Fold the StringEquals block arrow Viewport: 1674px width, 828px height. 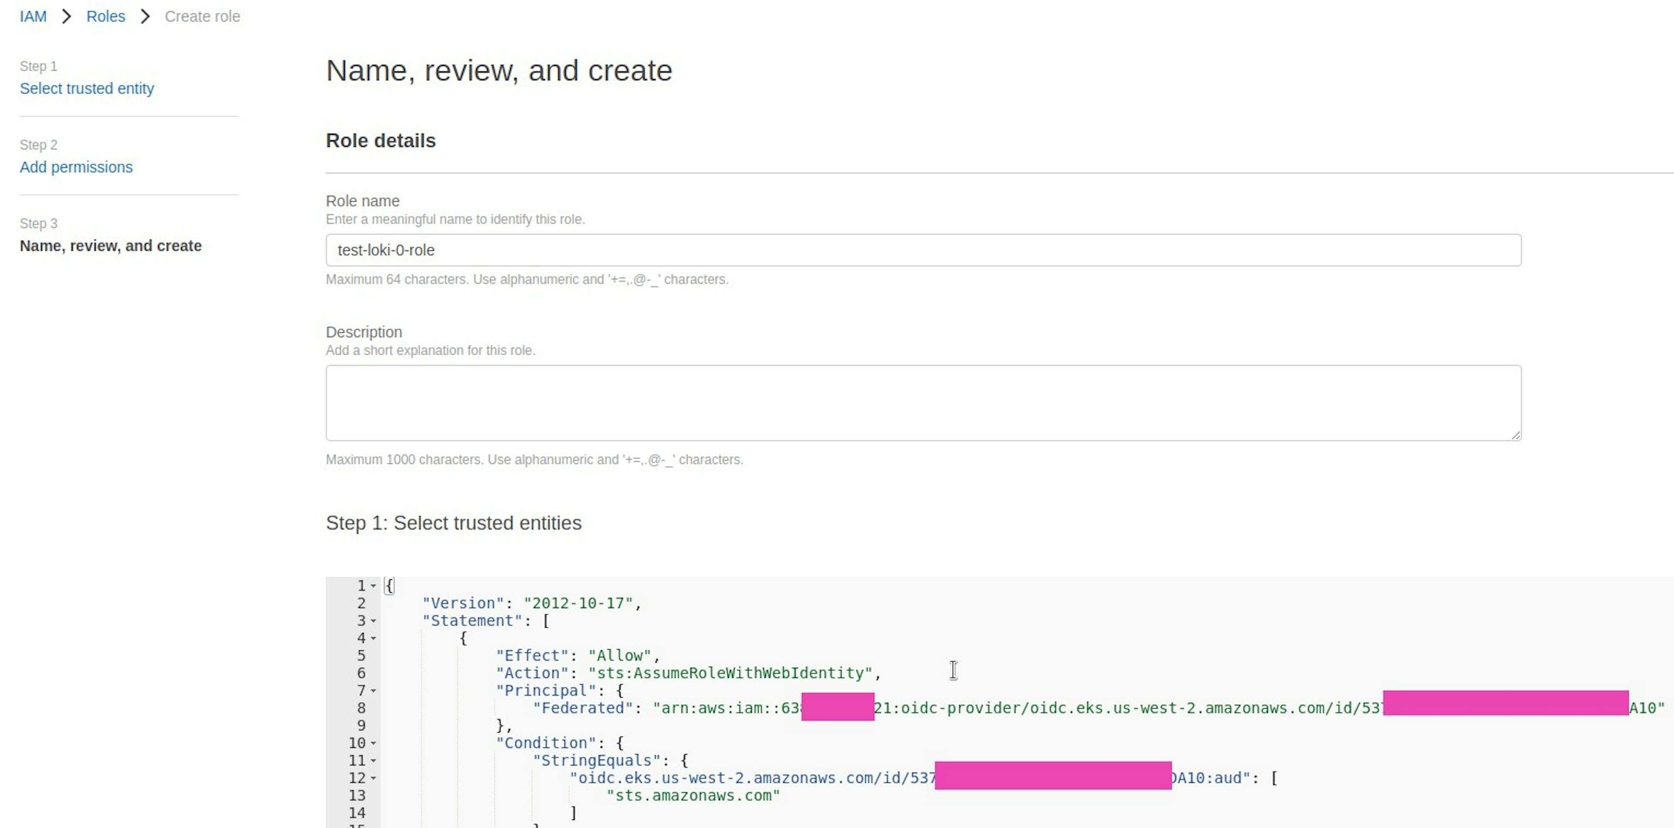pos(374,761)
